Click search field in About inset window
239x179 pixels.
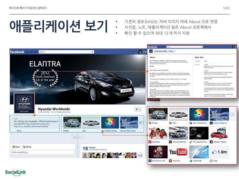click(185, 47)
